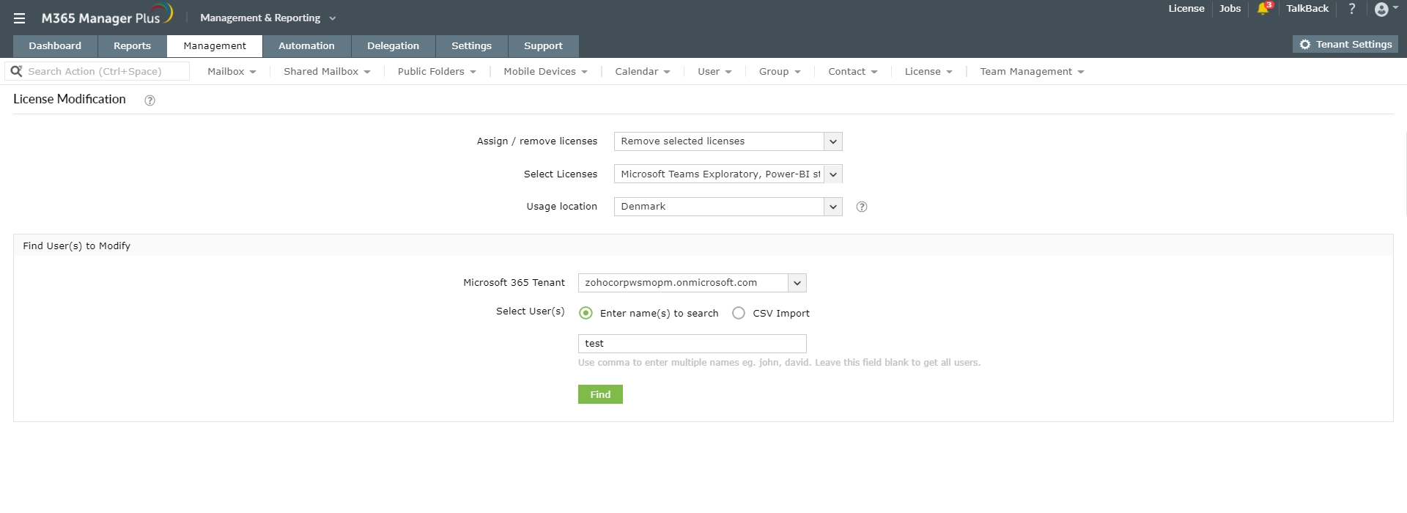Expand the Group menu
Viewport: 1407px width, 513px height.
[780, 72]
